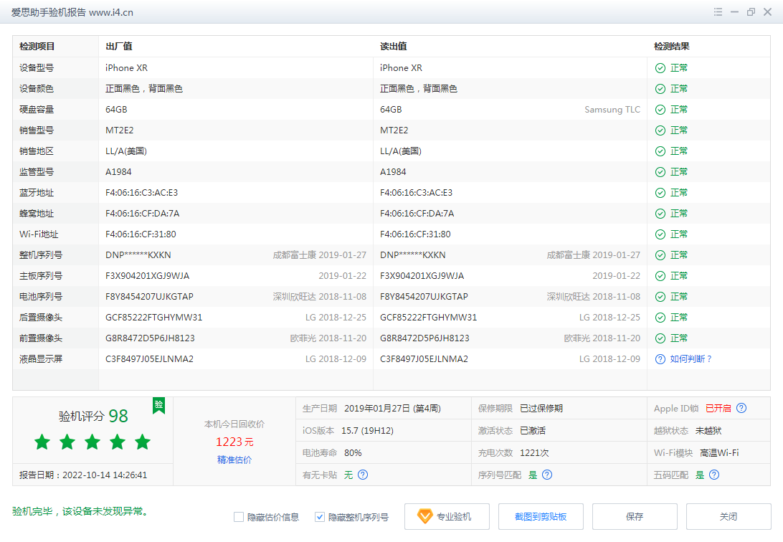Click the question icon in 液晶显示屏 row

point(660,359)
